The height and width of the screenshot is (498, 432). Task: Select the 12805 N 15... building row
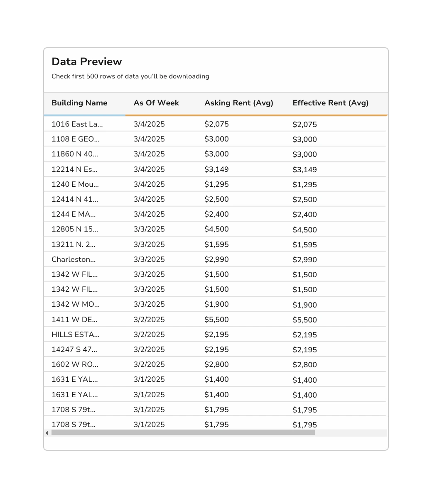click(x=215, y=229)
